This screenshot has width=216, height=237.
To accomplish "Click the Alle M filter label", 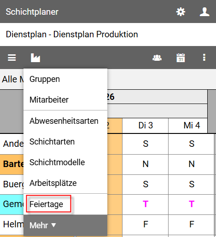I will (13, 79).
